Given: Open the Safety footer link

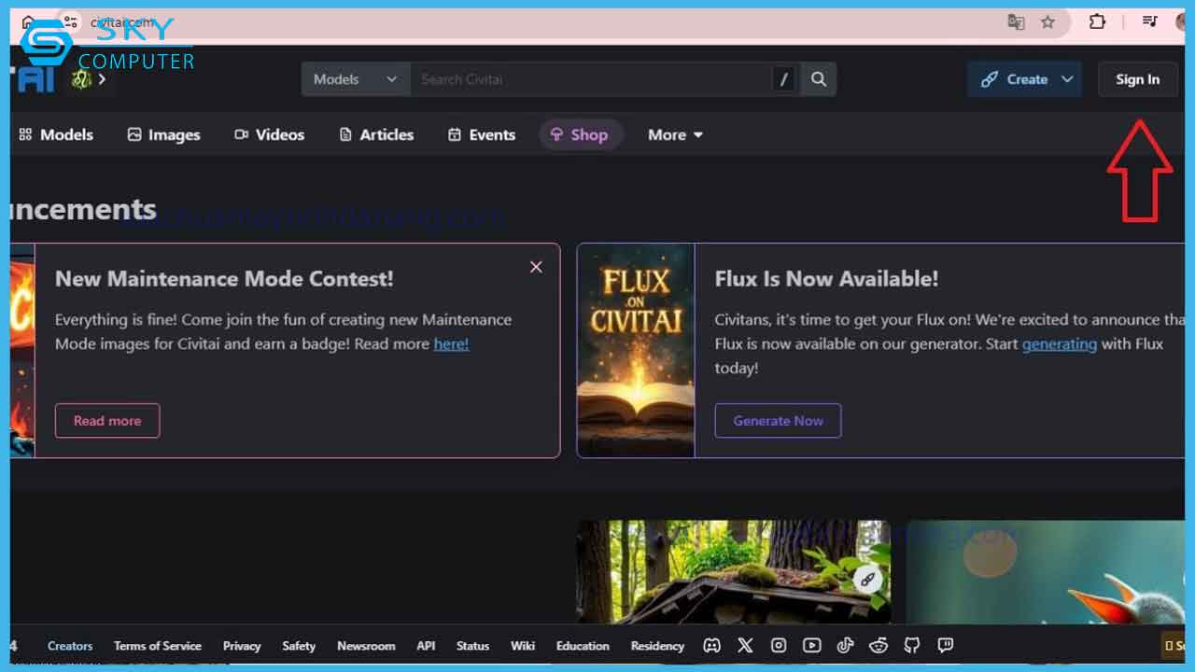Looking at the screenshot, I should pos(299,646).
